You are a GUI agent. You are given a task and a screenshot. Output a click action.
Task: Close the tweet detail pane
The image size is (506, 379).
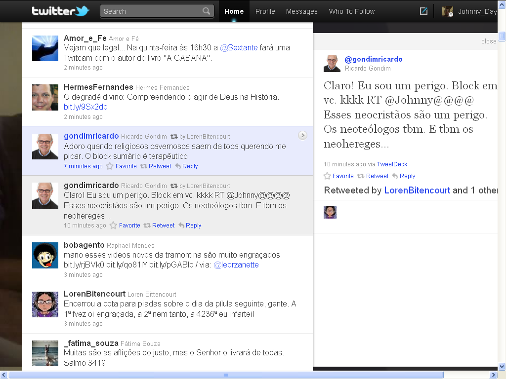[489, 41]
